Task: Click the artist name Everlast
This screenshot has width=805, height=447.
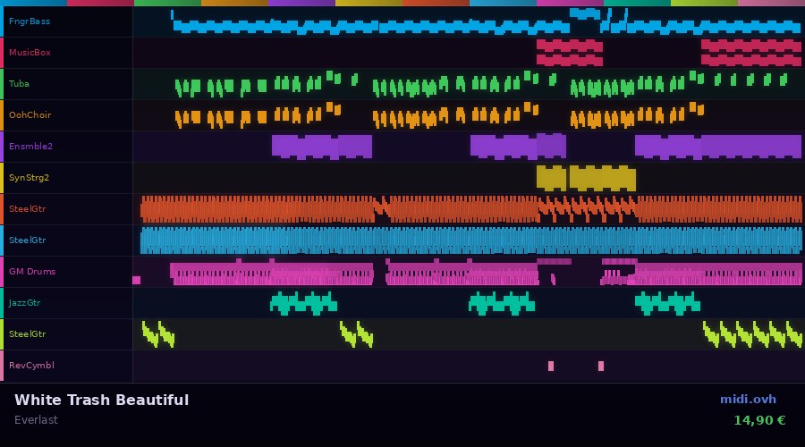Action: coord(36,420)
